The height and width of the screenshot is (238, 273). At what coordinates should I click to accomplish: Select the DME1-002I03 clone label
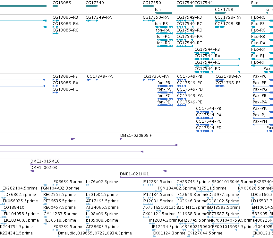(44, 168)
